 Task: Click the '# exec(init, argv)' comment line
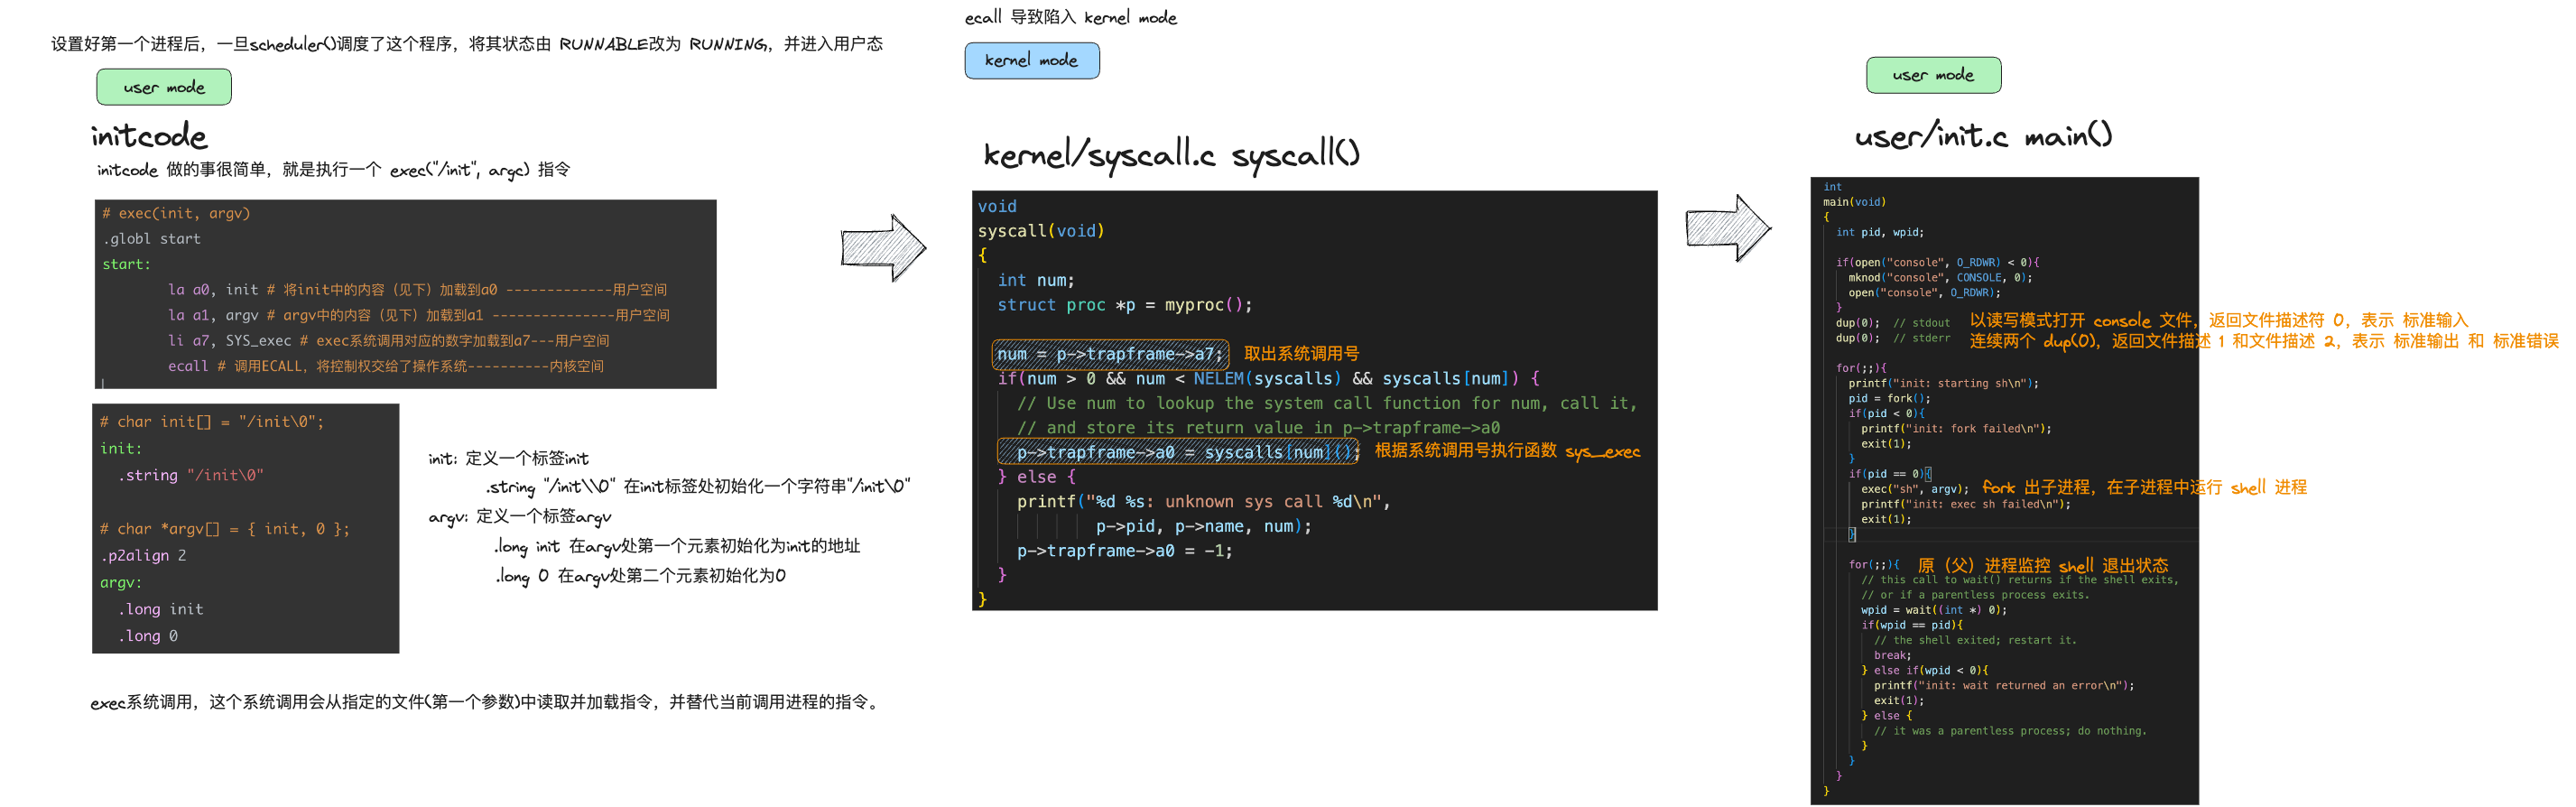176,213
